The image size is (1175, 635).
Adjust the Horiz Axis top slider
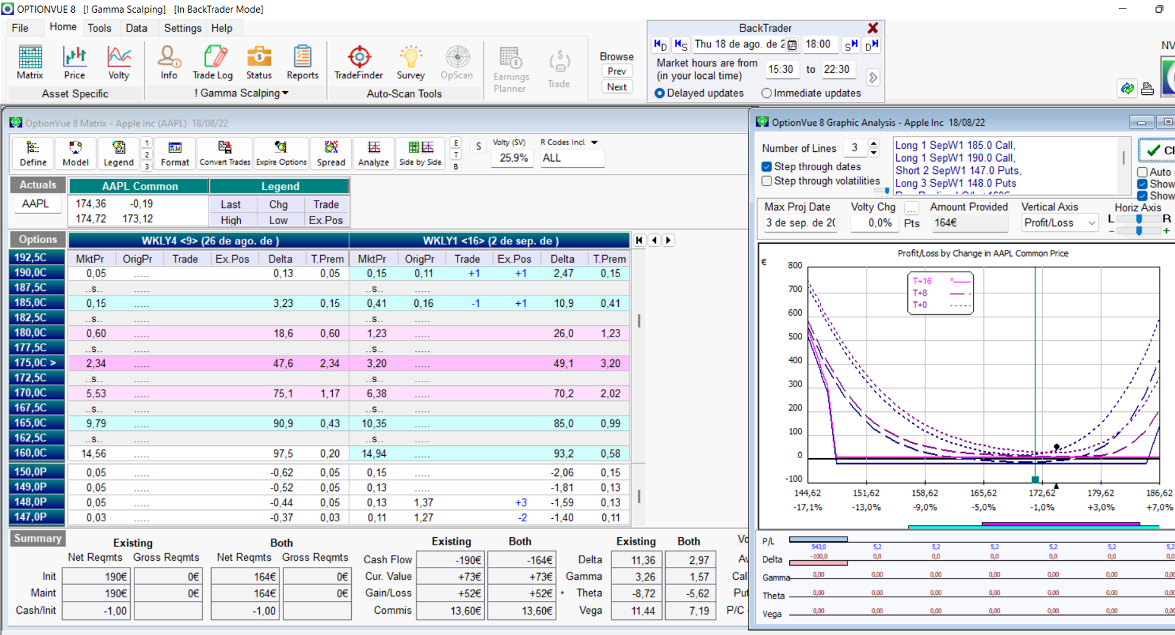click(x=1138, y=219)
